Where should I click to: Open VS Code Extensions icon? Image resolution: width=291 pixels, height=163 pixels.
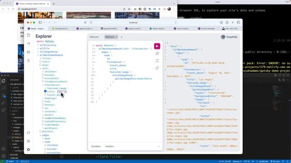(x=4, y=110)
